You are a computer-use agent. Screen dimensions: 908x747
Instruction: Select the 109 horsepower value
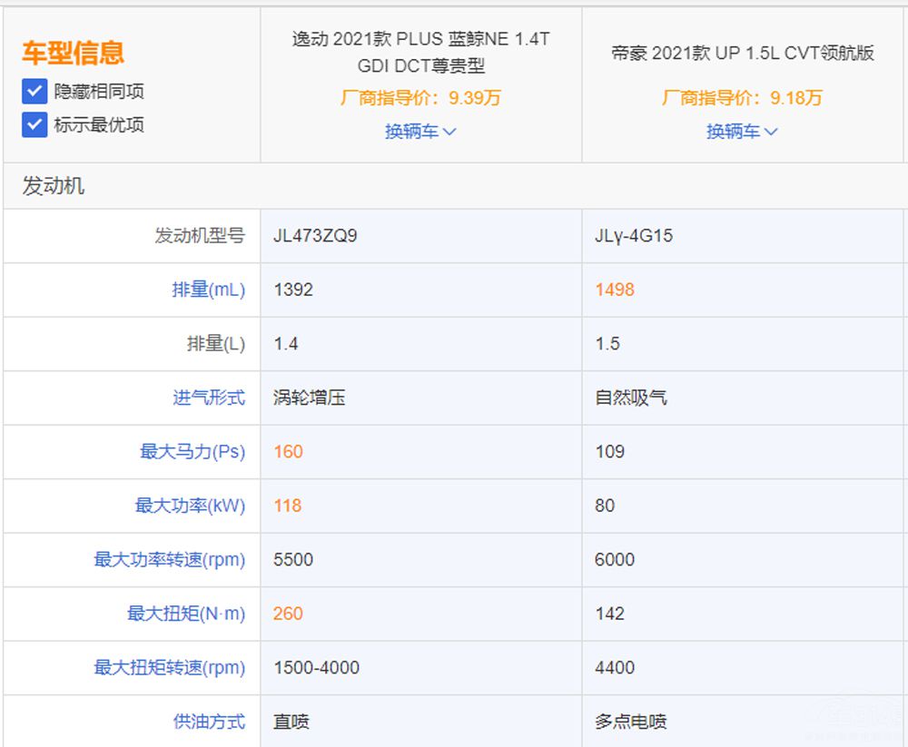(x=610, y=451)
